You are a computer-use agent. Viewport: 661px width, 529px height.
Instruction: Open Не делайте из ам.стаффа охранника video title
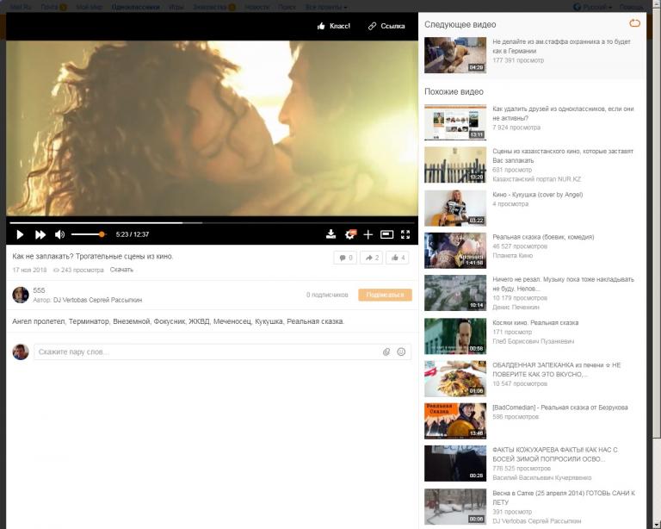click(x=561, y=47)
